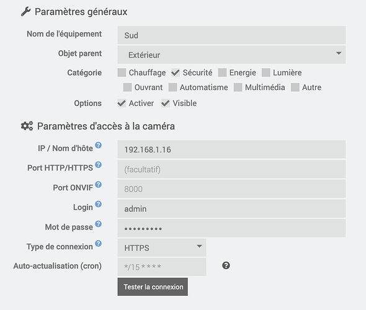Click help icon next to Login label

pos(99,204)
